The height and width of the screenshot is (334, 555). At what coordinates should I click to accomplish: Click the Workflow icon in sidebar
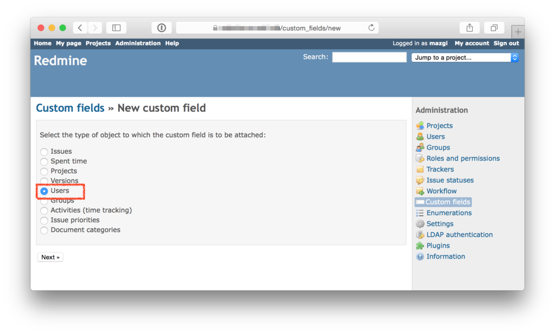pyautogui.click(x=420, y=191)
